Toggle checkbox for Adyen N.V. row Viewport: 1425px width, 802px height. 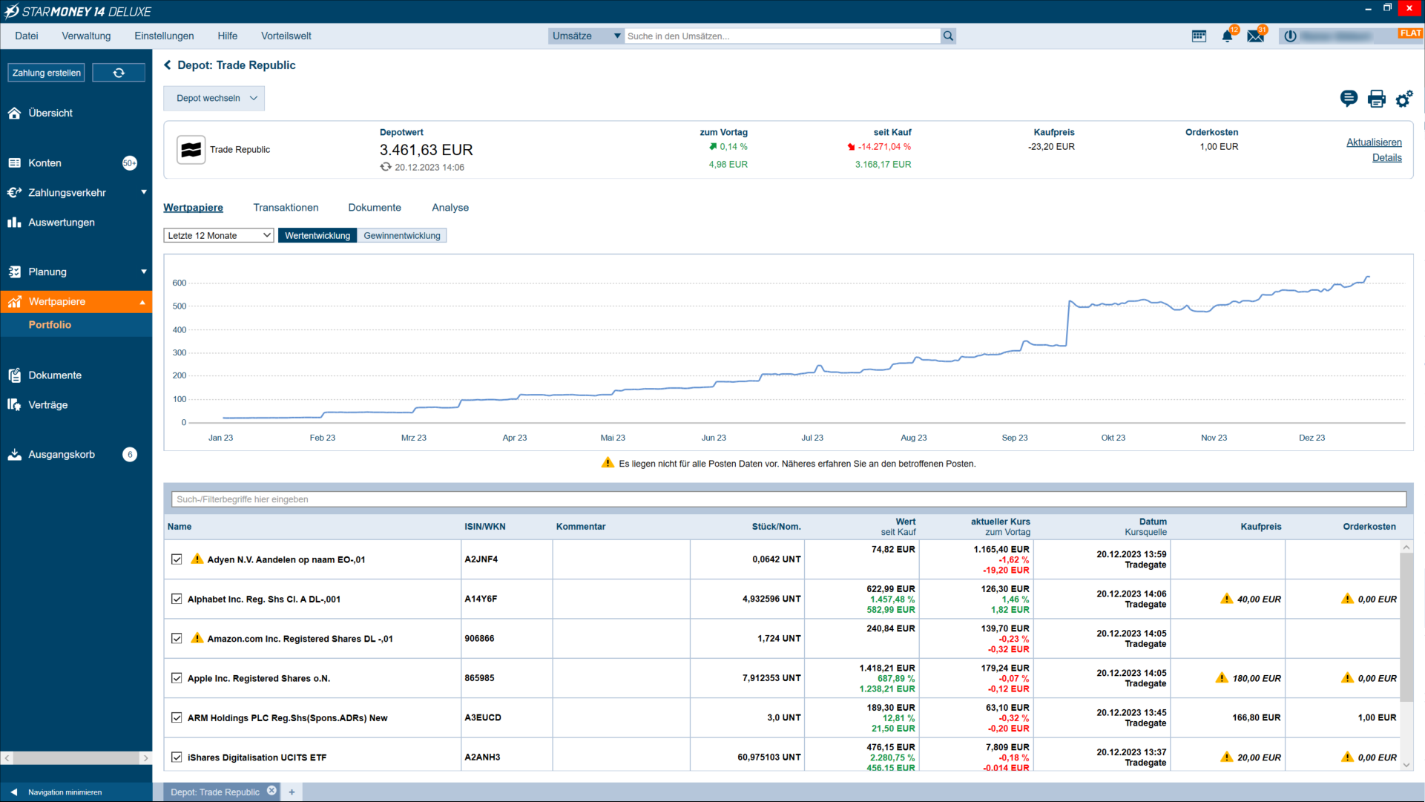tap(177, 559)
